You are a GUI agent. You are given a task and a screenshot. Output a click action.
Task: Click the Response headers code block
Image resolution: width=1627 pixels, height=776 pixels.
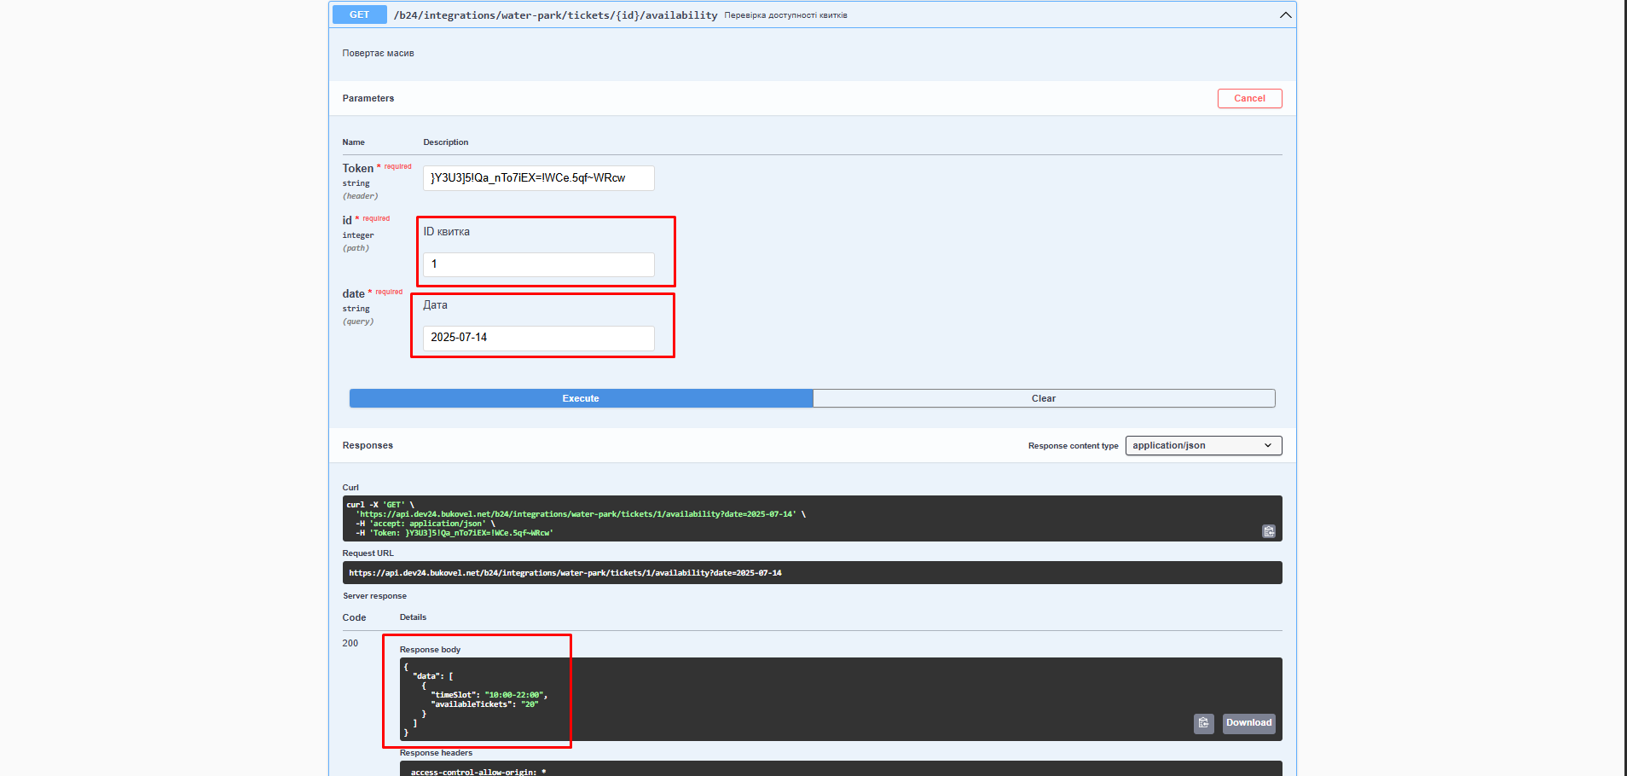840,769
